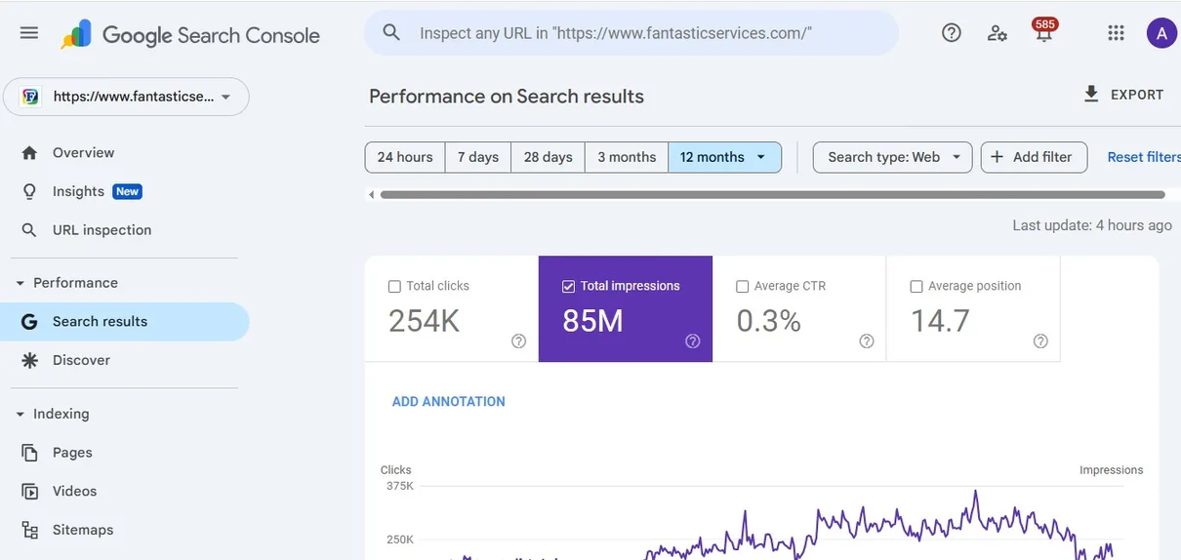
Task: Click the Google Search Console logo
Action: click(190, 35)
